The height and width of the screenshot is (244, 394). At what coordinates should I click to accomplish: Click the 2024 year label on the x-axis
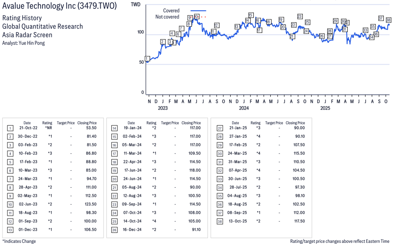pos(244,108)
